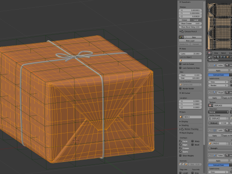The height and width of the screenshot is (174, 232).
Task: Click the Lattice modifier type icon
Action: click(x=215, y=130)
